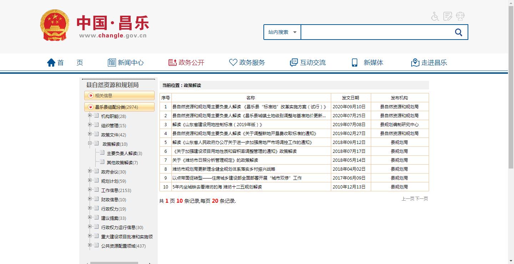Image resolution: width=514 pixels, height=264 pixels.
Task: Click the red arrow icon on 相关信息
Action: (x=91, y=95)
